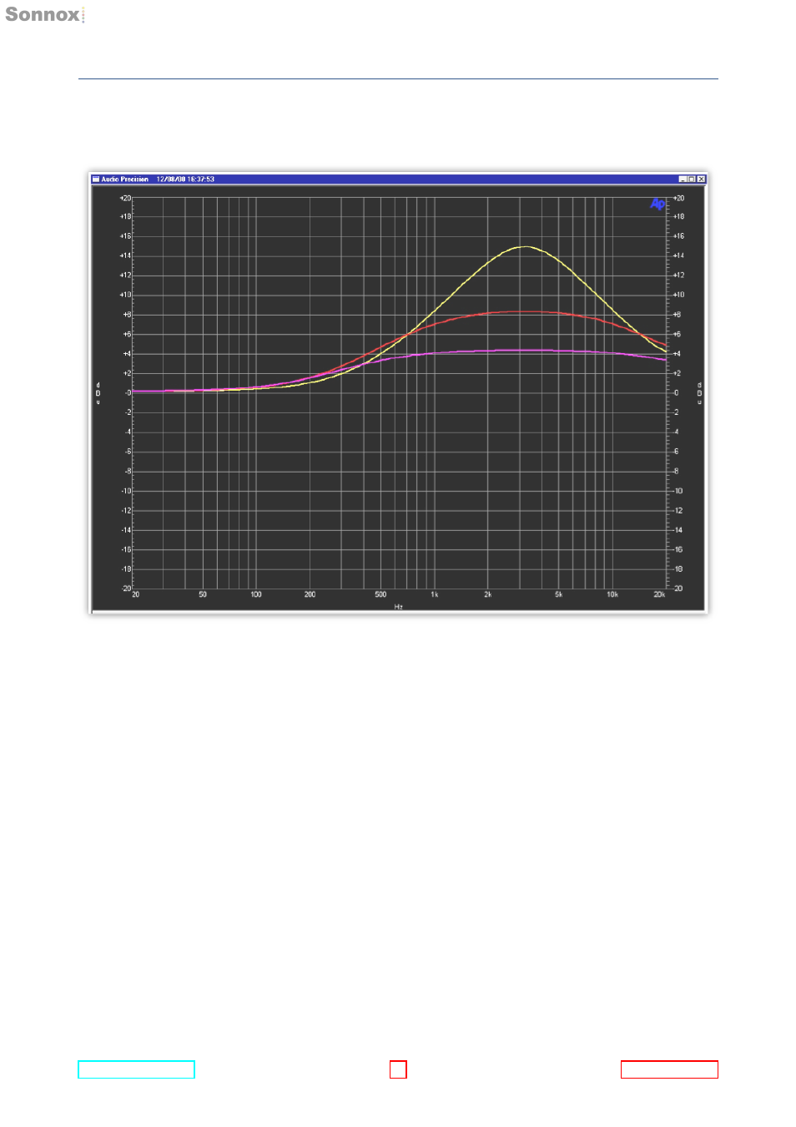Viewport: 796px width, 1127px height.
Task: Click the magenta curve's flat top
Action: point(522,351)
